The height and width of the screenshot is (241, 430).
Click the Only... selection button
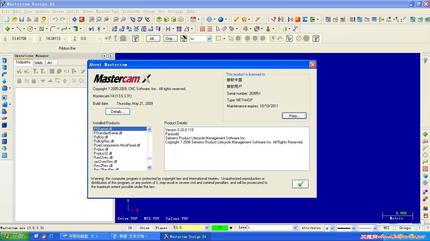(x=170, y=39)
